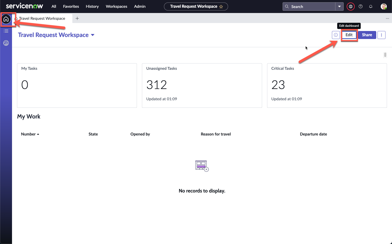
Task: Go to workspace Home icon in sidebar
Action: point(6,19)
